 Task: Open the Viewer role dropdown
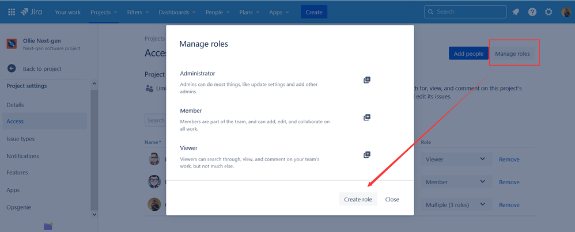point(456,159)
